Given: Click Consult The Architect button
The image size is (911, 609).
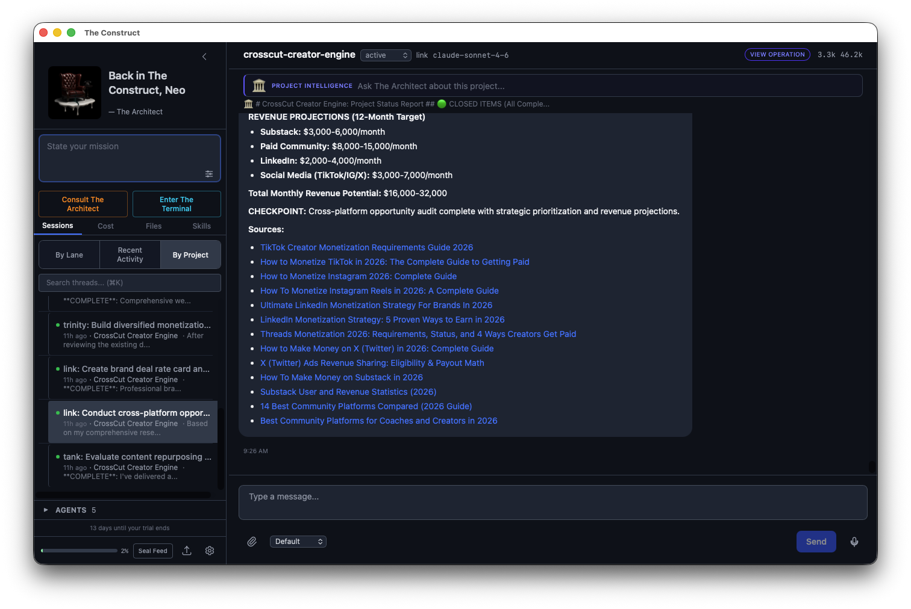Looking at the screenshot, I should pyautogui.click(x=83, y=204).
